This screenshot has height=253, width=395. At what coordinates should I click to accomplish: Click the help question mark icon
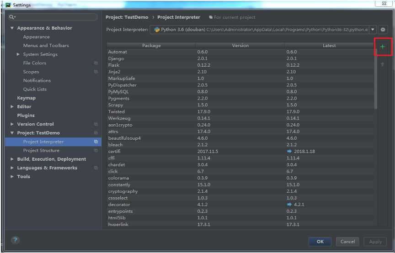(15, 240)
